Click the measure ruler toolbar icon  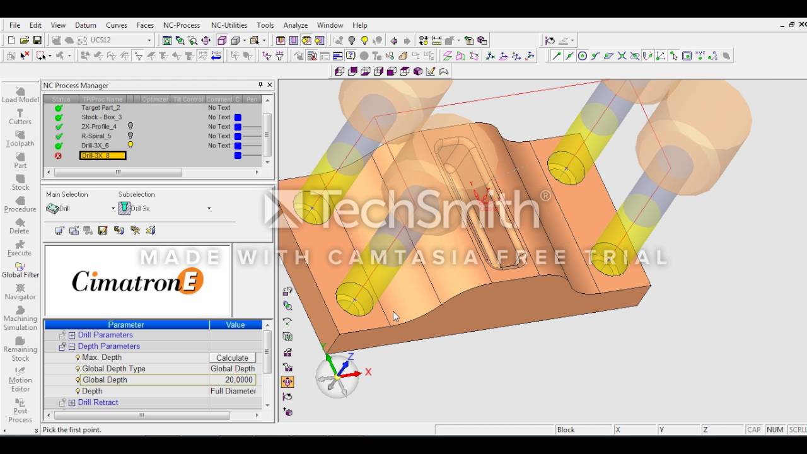coord(436,40)
